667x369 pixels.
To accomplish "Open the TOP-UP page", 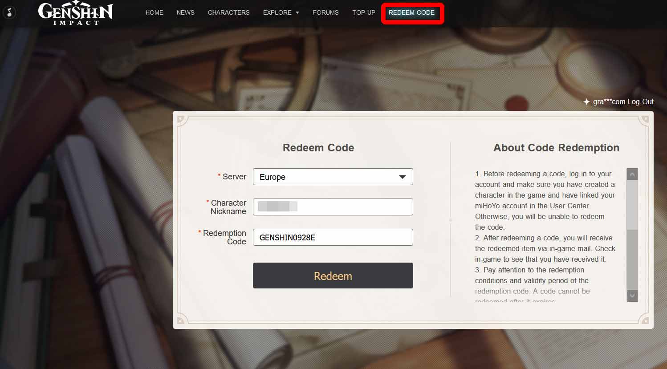I will click(364, 12).
